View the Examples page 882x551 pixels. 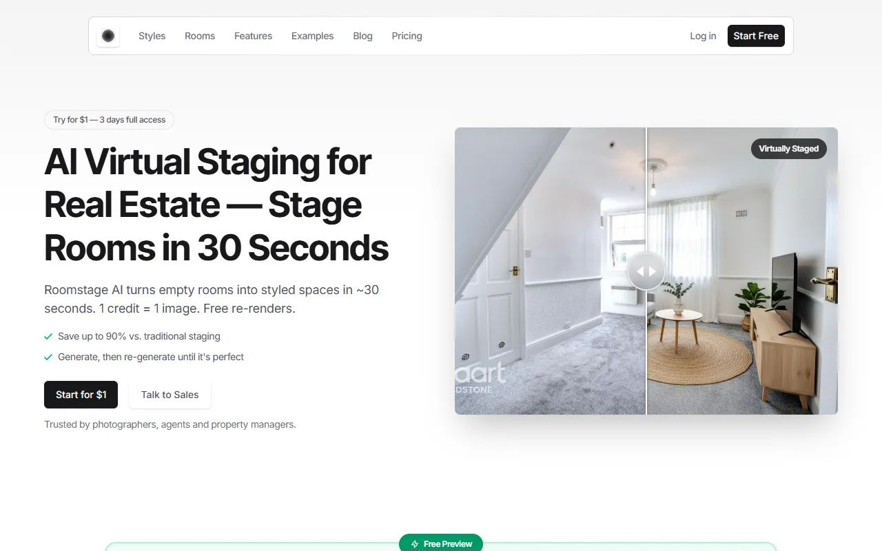[312, 36]
